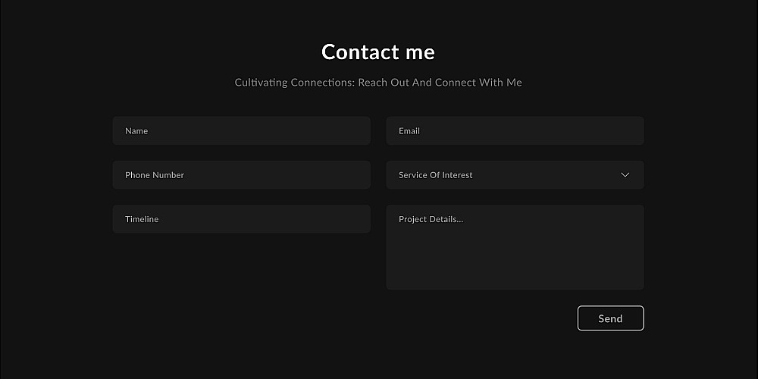Click inside the Project Details text area
Image resolution: width=758 pixels, height=379 pixels.
pyautogui.click(x=515, y=247)
